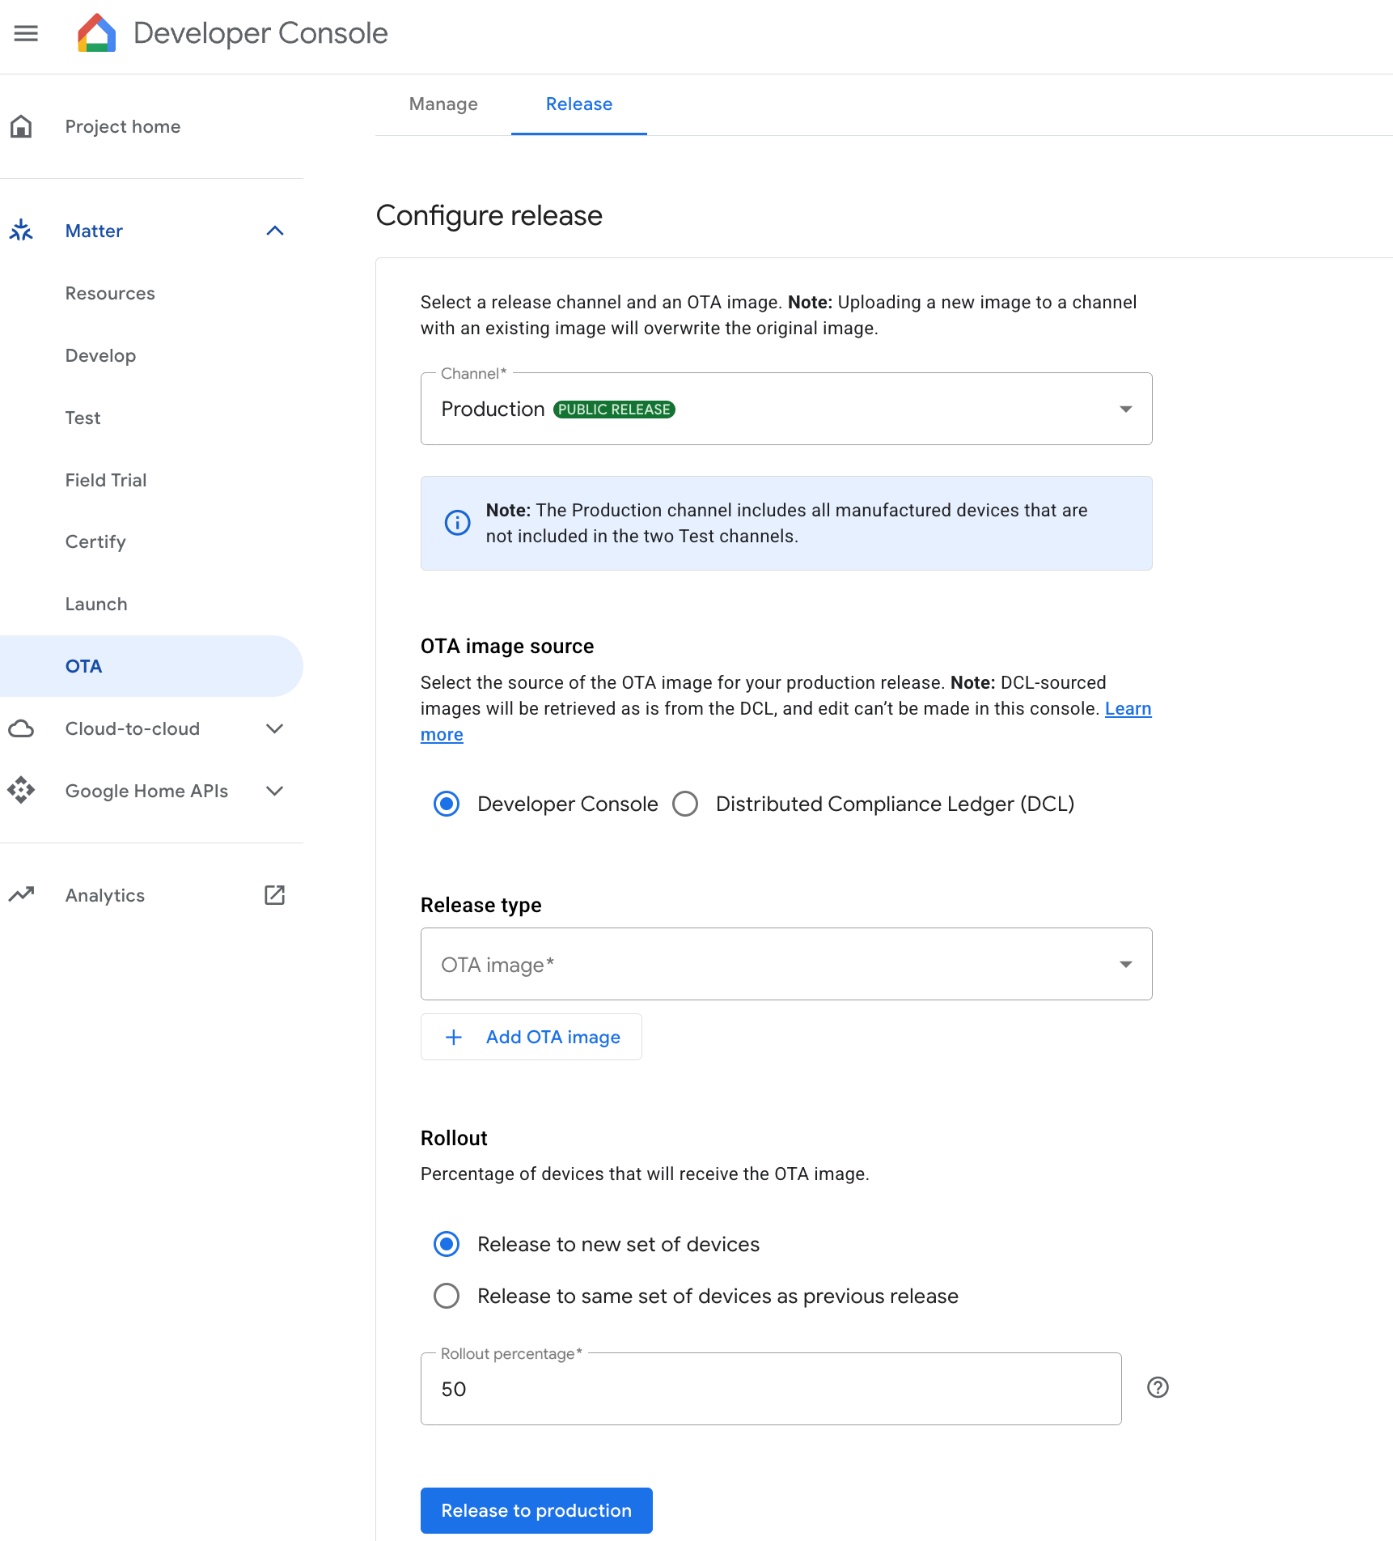Click the info icon in the Note banner
The image size is (1393, 1541).
coord(457,523)
